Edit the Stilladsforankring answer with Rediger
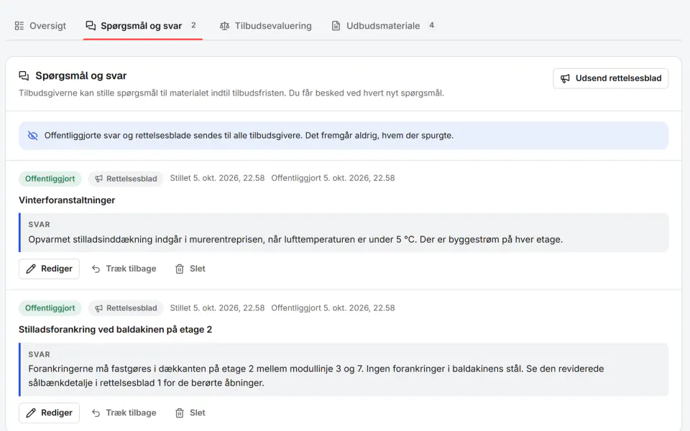Screen dimensions: 690x431 [x=50, y=413]
